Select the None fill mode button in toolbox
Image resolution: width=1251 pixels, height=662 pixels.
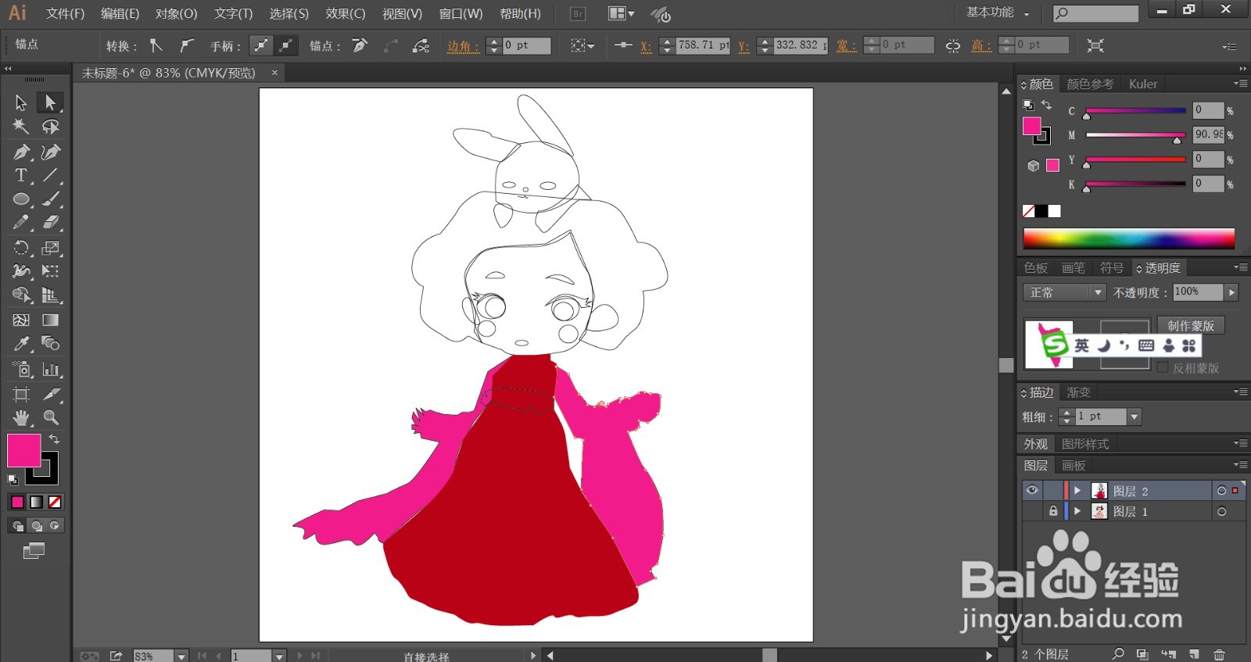(55, 502)
